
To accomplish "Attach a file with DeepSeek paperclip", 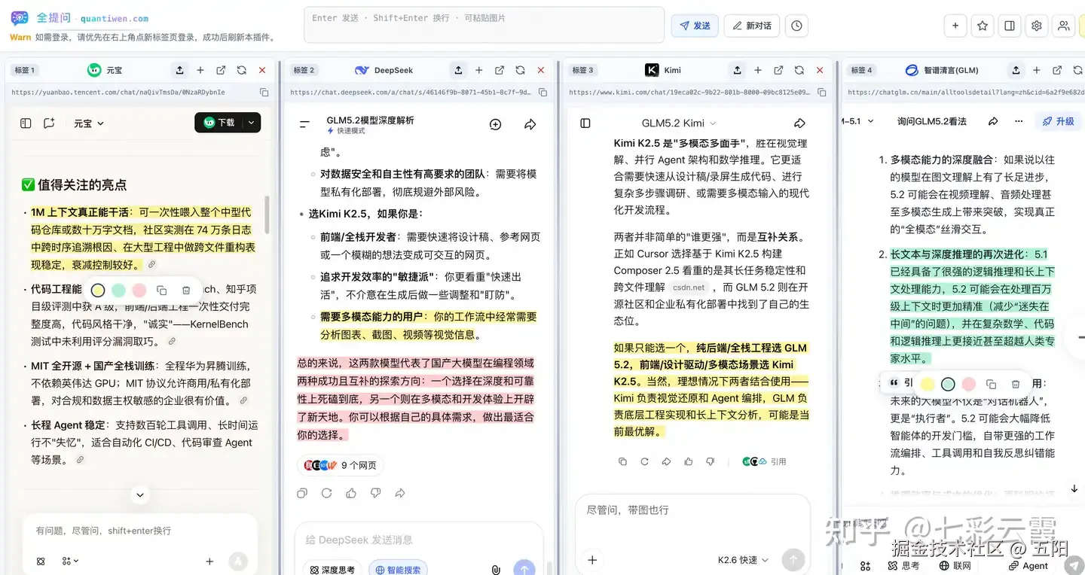I will point(496,570).
